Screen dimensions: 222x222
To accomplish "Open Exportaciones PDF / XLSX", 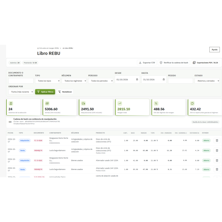I will pos(205,63).
